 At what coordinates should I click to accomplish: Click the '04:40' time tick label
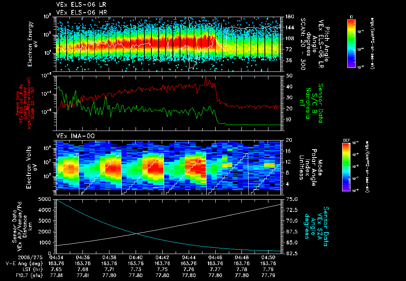pos(136,258)
